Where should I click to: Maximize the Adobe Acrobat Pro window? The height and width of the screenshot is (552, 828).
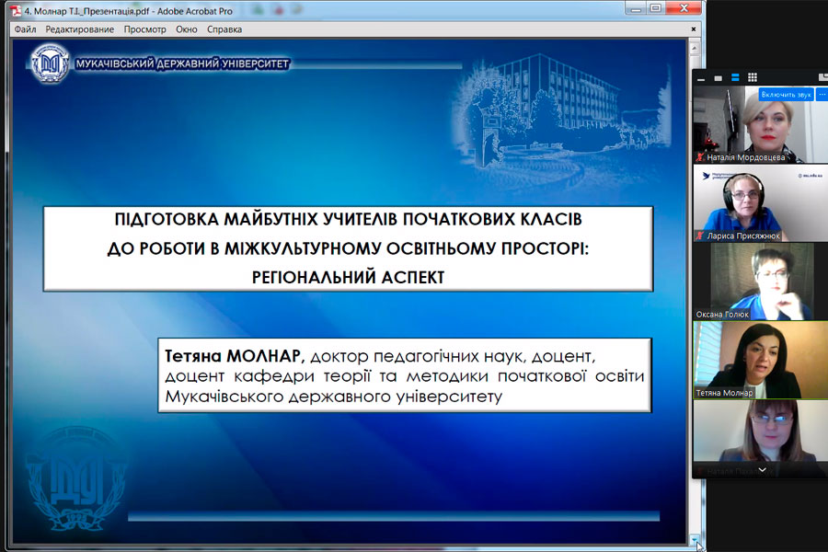coord(656,8)
